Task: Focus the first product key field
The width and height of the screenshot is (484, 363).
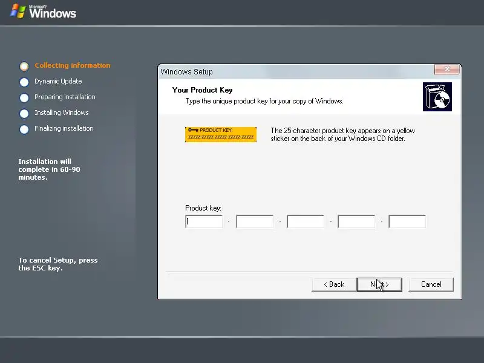Action: (x=204, y=221)
